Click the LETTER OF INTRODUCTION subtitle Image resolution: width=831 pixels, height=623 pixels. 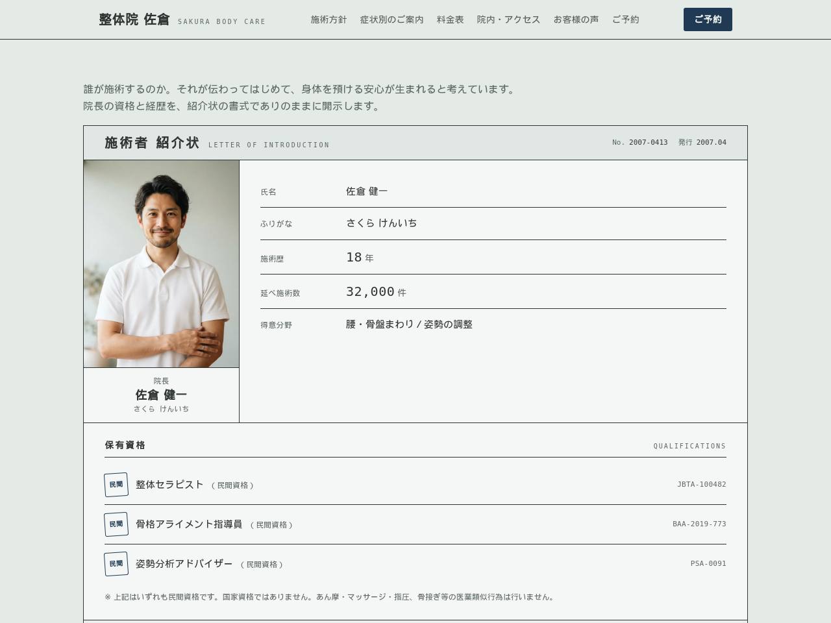tap(269, 145)
